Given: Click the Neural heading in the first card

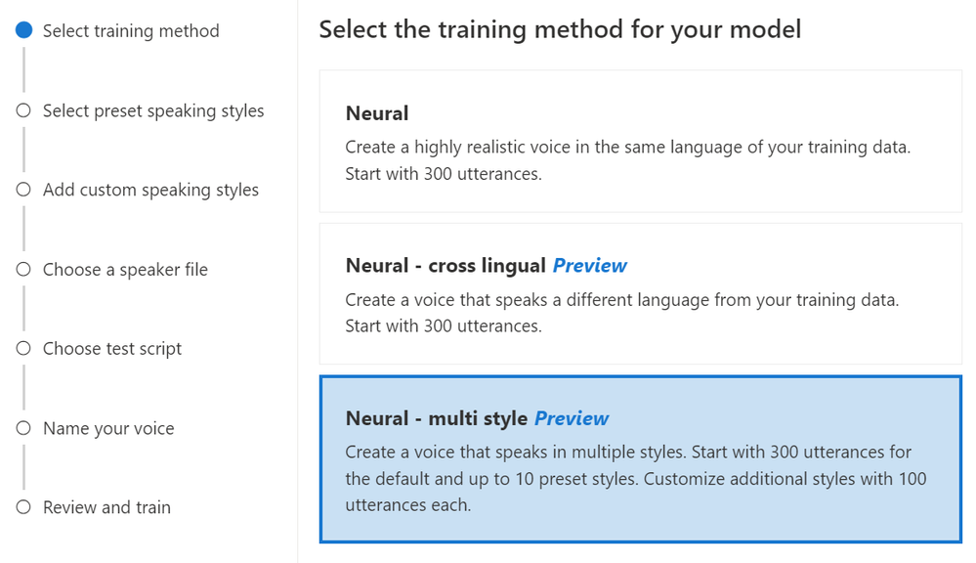Looking at the screenshot, I should (x=377, y=113).
